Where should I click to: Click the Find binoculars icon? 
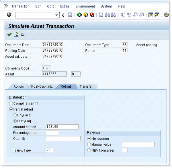107,15
